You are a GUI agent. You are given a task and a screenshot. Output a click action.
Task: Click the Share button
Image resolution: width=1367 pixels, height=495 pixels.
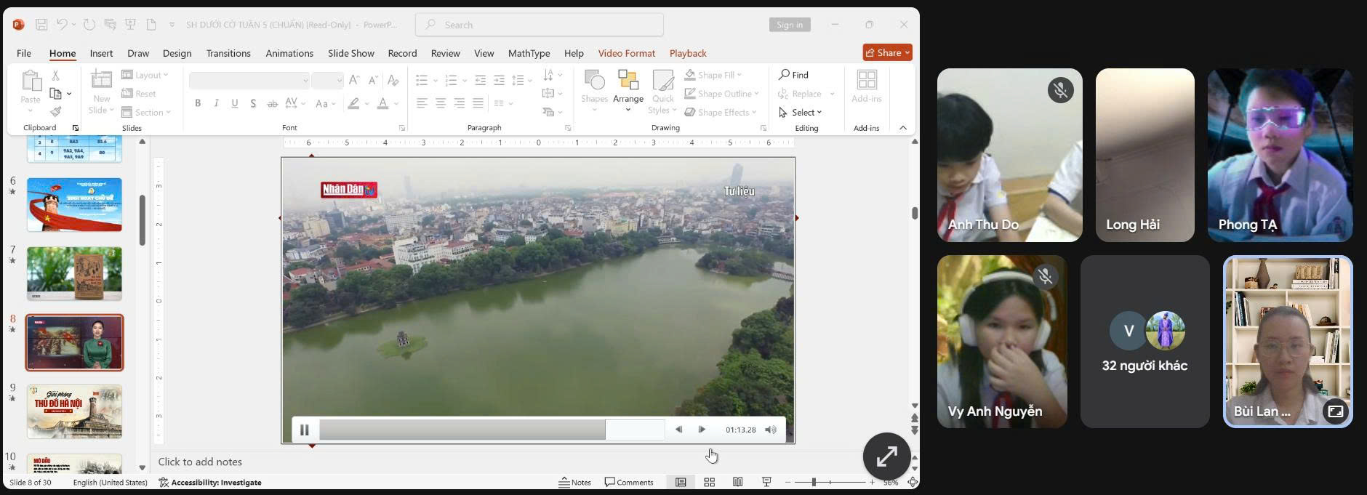pos(887,52)
